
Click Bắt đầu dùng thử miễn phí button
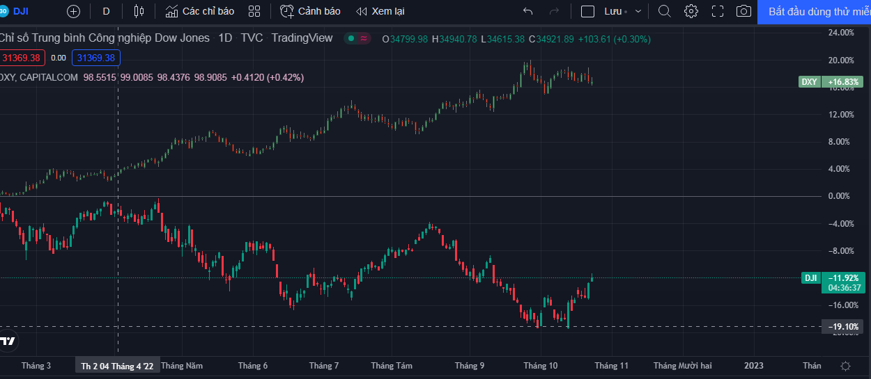click(814, 11)
